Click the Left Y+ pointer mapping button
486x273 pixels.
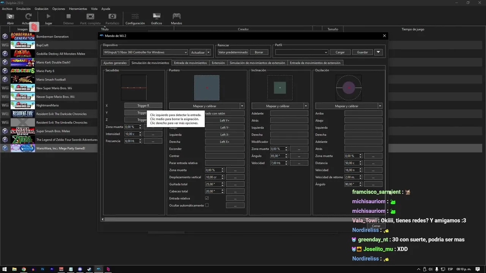[x=225, y=121]
